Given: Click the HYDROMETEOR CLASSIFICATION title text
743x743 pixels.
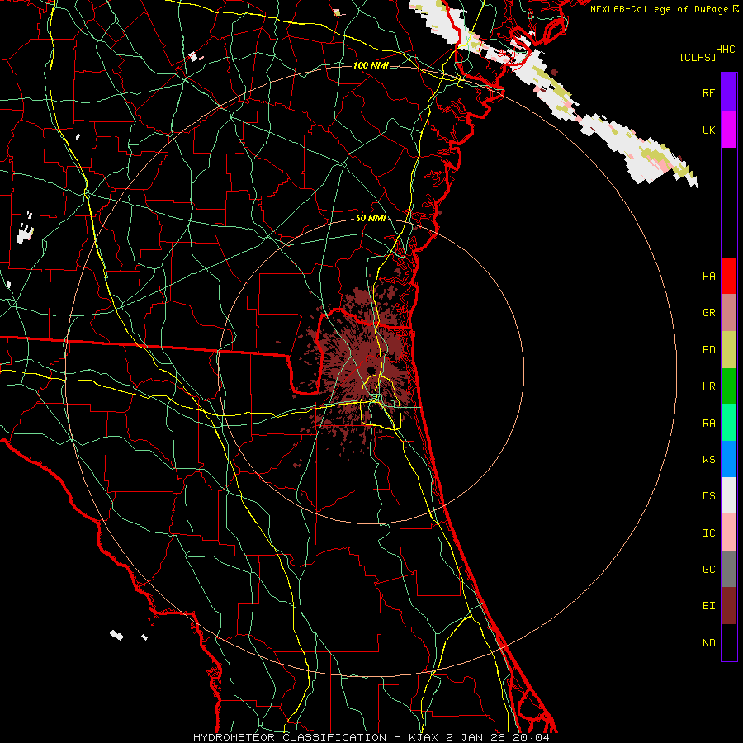Looking at the screenshot, I should (290, 737).
